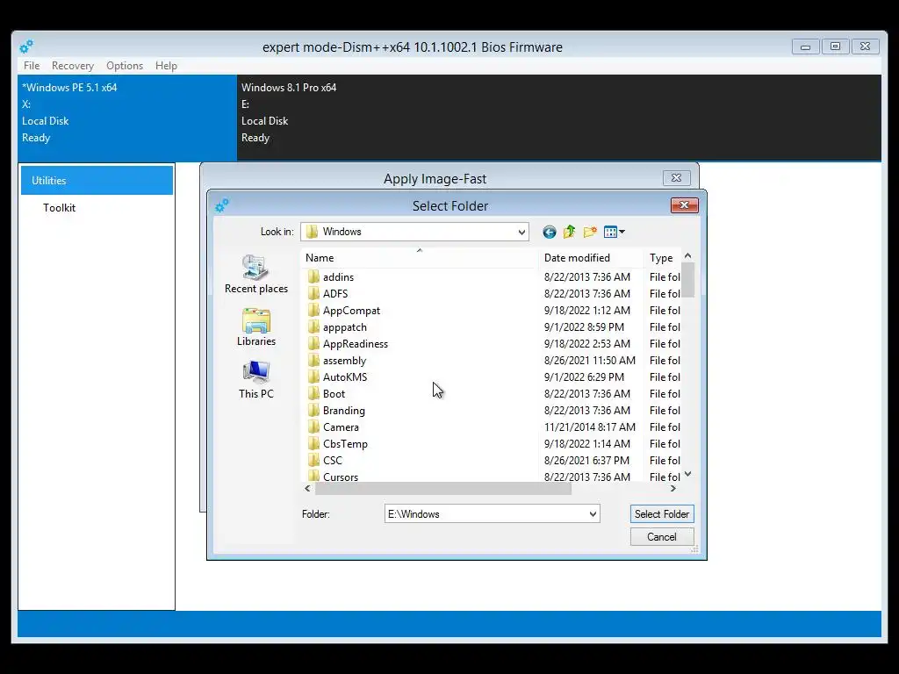Viewport: 899px width, 674px height.
Task: Click the assembly date 8/26/2021 11:50 AM
Action: [x=589, y=361]
